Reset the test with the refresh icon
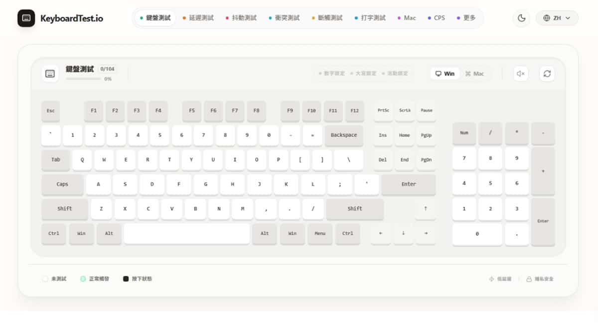 547,74
